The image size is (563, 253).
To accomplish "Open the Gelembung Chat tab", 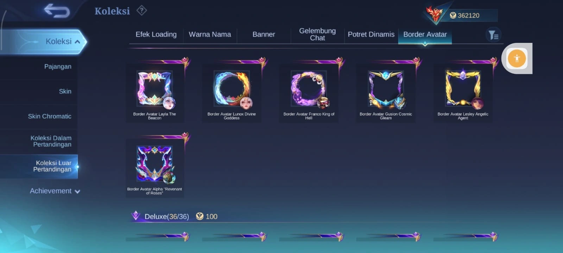I will coord(317,34).
